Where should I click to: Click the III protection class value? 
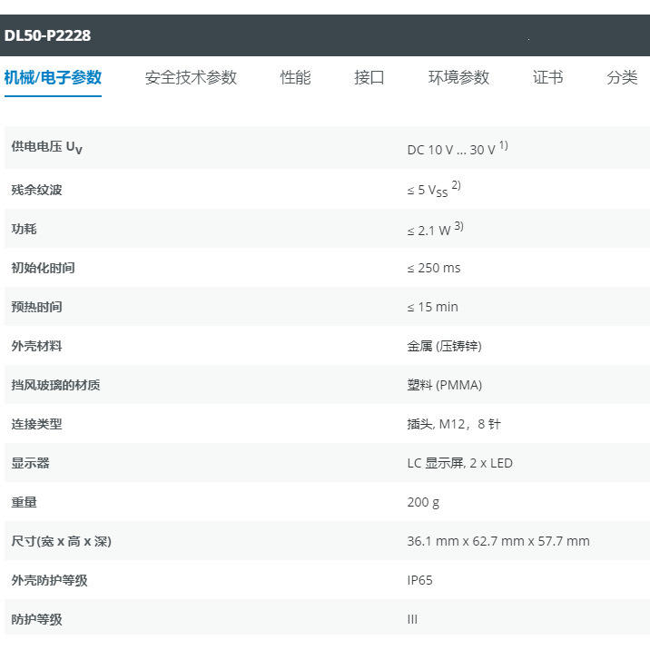tap(412, 619)
